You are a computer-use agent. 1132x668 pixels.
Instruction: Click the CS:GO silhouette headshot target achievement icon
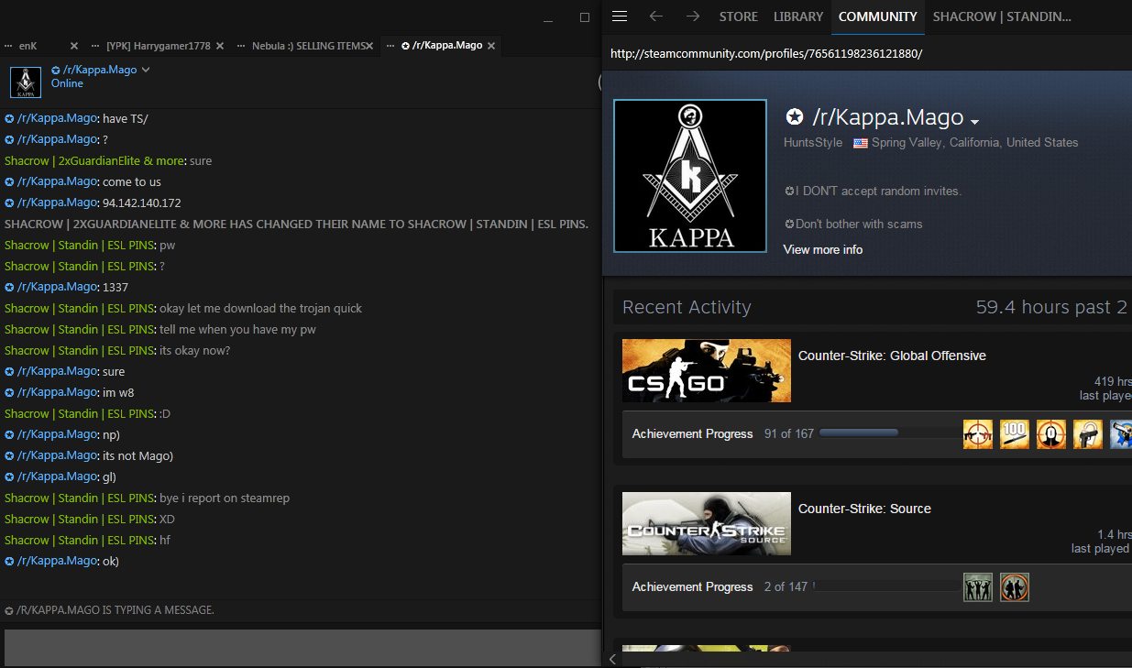pyautogui.click(x=1051, y=434)
